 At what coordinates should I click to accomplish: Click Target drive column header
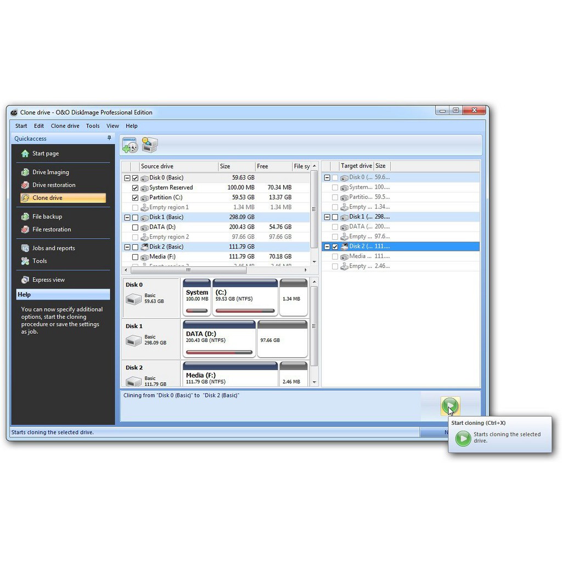click(x=356, y=166)
